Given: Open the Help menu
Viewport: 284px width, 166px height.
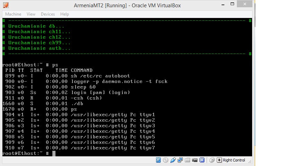Looking at the screenshot, I should click(x=64, y=14).
